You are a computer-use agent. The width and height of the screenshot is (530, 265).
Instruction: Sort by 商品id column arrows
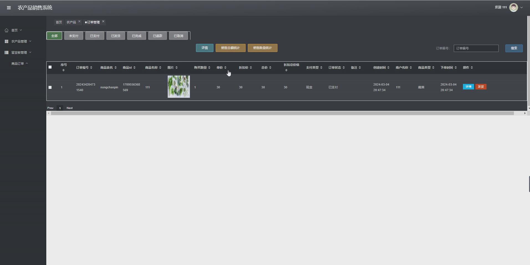(134, 68)
